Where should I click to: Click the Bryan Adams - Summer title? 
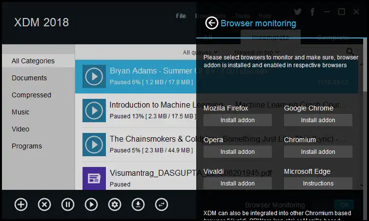click(x=189, y=71)
